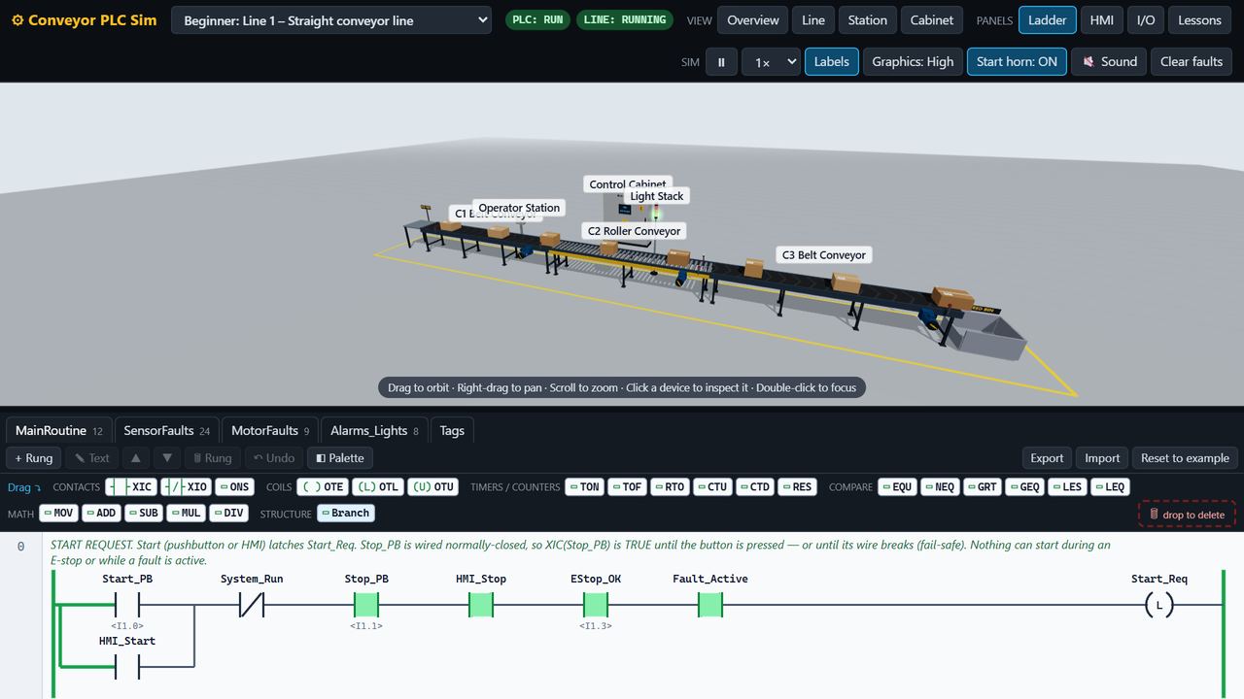
Task: Select the RES reset instruction
Action: pos(797,486)
